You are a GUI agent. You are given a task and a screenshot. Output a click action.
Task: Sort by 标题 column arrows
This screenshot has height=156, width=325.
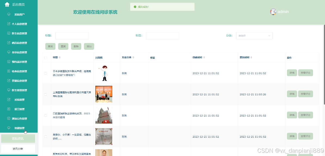[60, 57]
